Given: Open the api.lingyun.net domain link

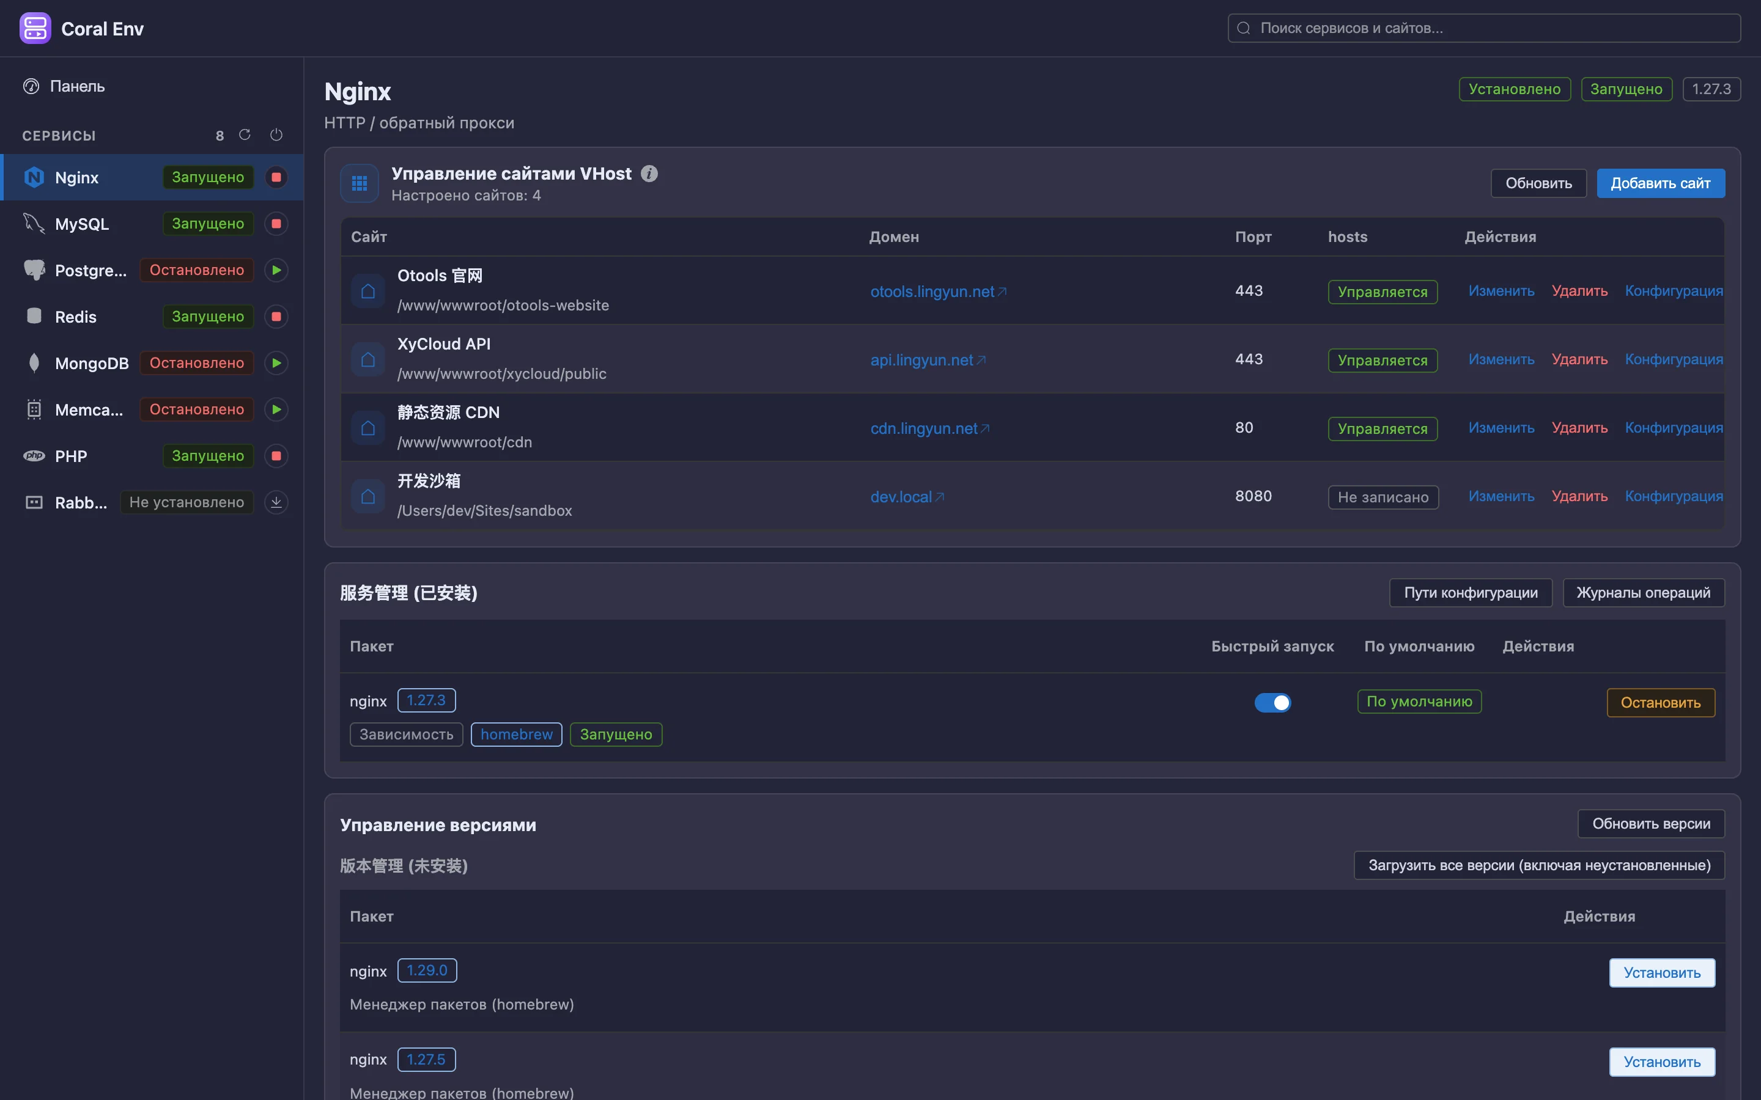Looking at the screenshot, I should coord(929,360).
